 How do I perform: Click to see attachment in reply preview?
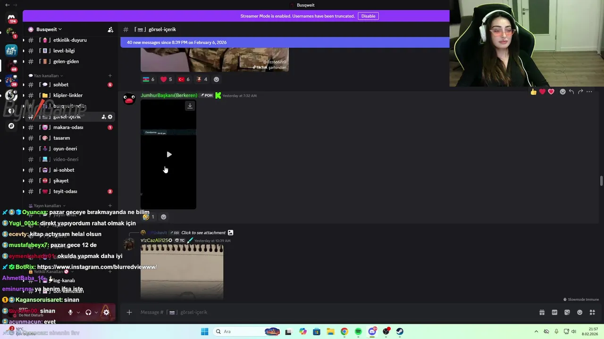(204, 233)
